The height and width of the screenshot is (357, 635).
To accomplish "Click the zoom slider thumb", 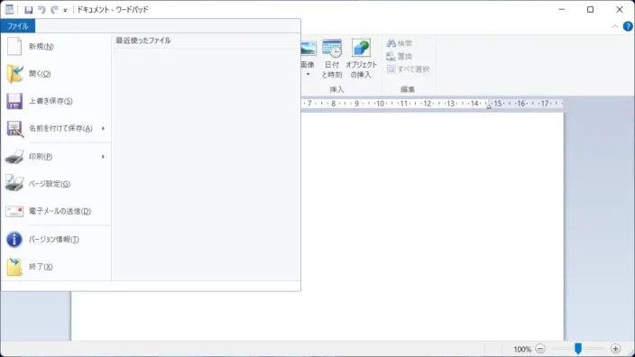I will pos(578,348).
